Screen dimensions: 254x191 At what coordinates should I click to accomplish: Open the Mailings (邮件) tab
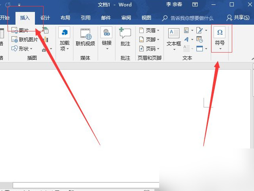coord(106,18)
